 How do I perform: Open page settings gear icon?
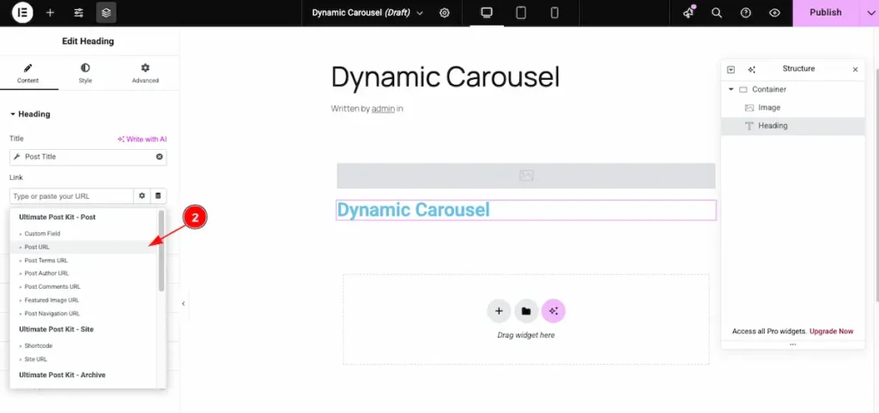coord(445,13)
